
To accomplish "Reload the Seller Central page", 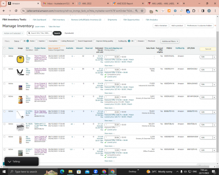I will click(16, 11).
